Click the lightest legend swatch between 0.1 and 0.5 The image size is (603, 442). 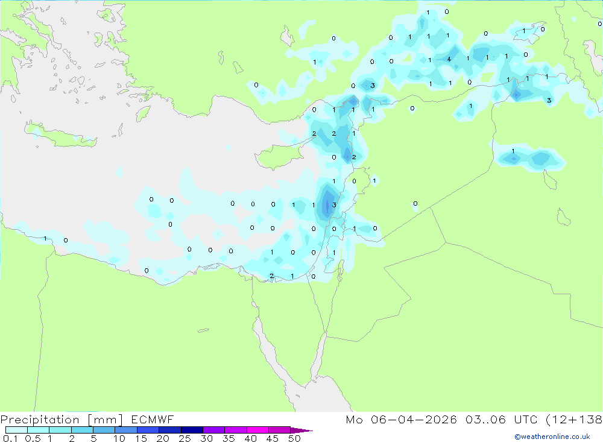tap(16, 430)
